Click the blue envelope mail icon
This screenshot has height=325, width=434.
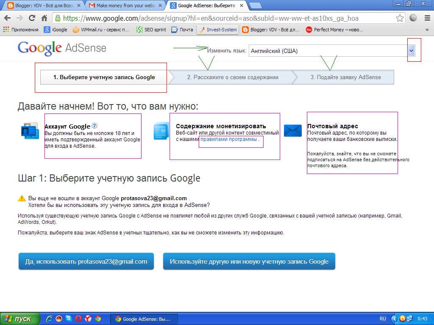tap(293, 130)
